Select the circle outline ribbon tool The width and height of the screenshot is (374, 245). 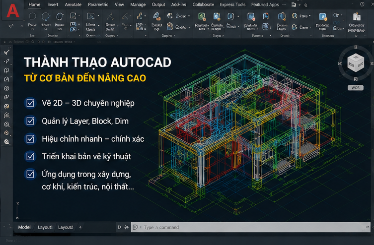coord(46,16)
